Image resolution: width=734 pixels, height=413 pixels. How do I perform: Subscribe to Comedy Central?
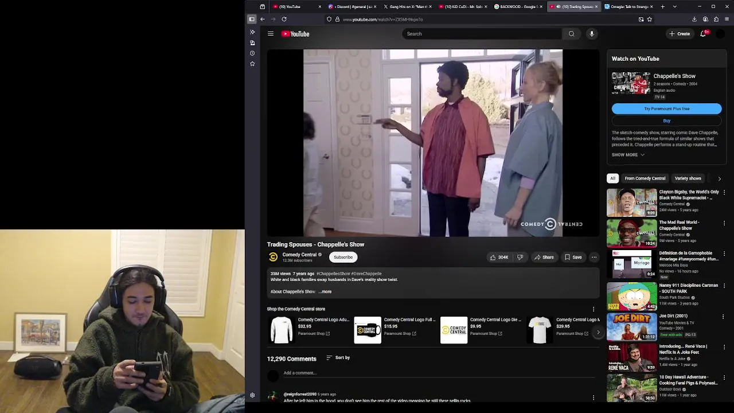click(x=343, y=257)
